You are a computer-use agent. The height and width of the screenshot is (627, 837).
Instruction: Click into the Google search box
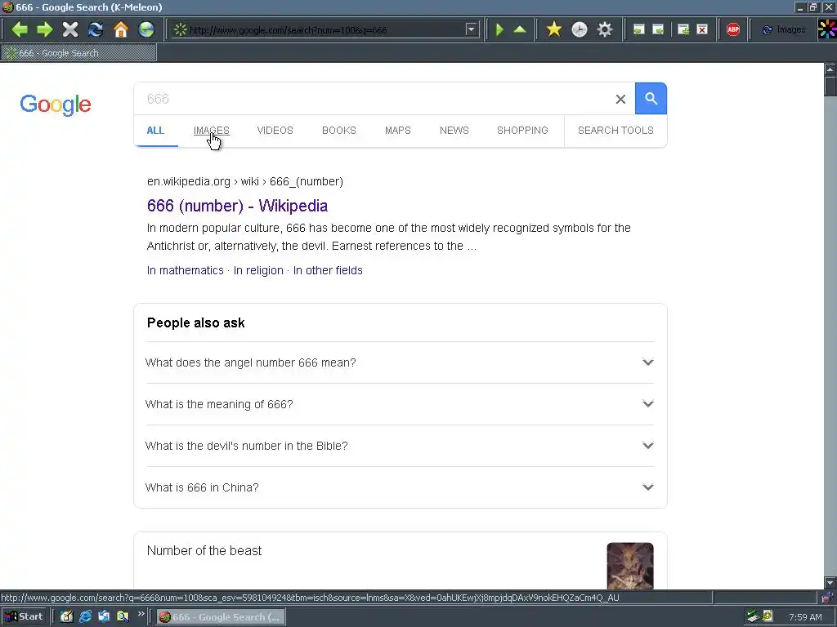pos(374,99)
